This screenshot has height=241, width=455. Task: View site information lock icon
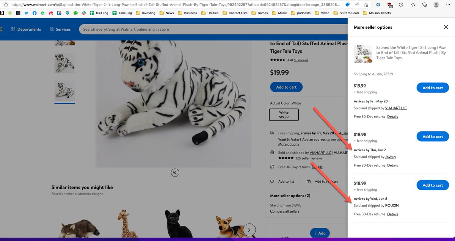coord(6,5)
